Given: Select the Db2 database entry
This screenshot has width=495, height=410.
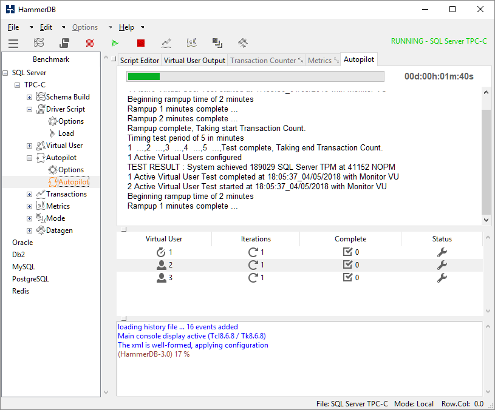Looking at the screenshot, I should pyautogui.click(x=19, y=255).
